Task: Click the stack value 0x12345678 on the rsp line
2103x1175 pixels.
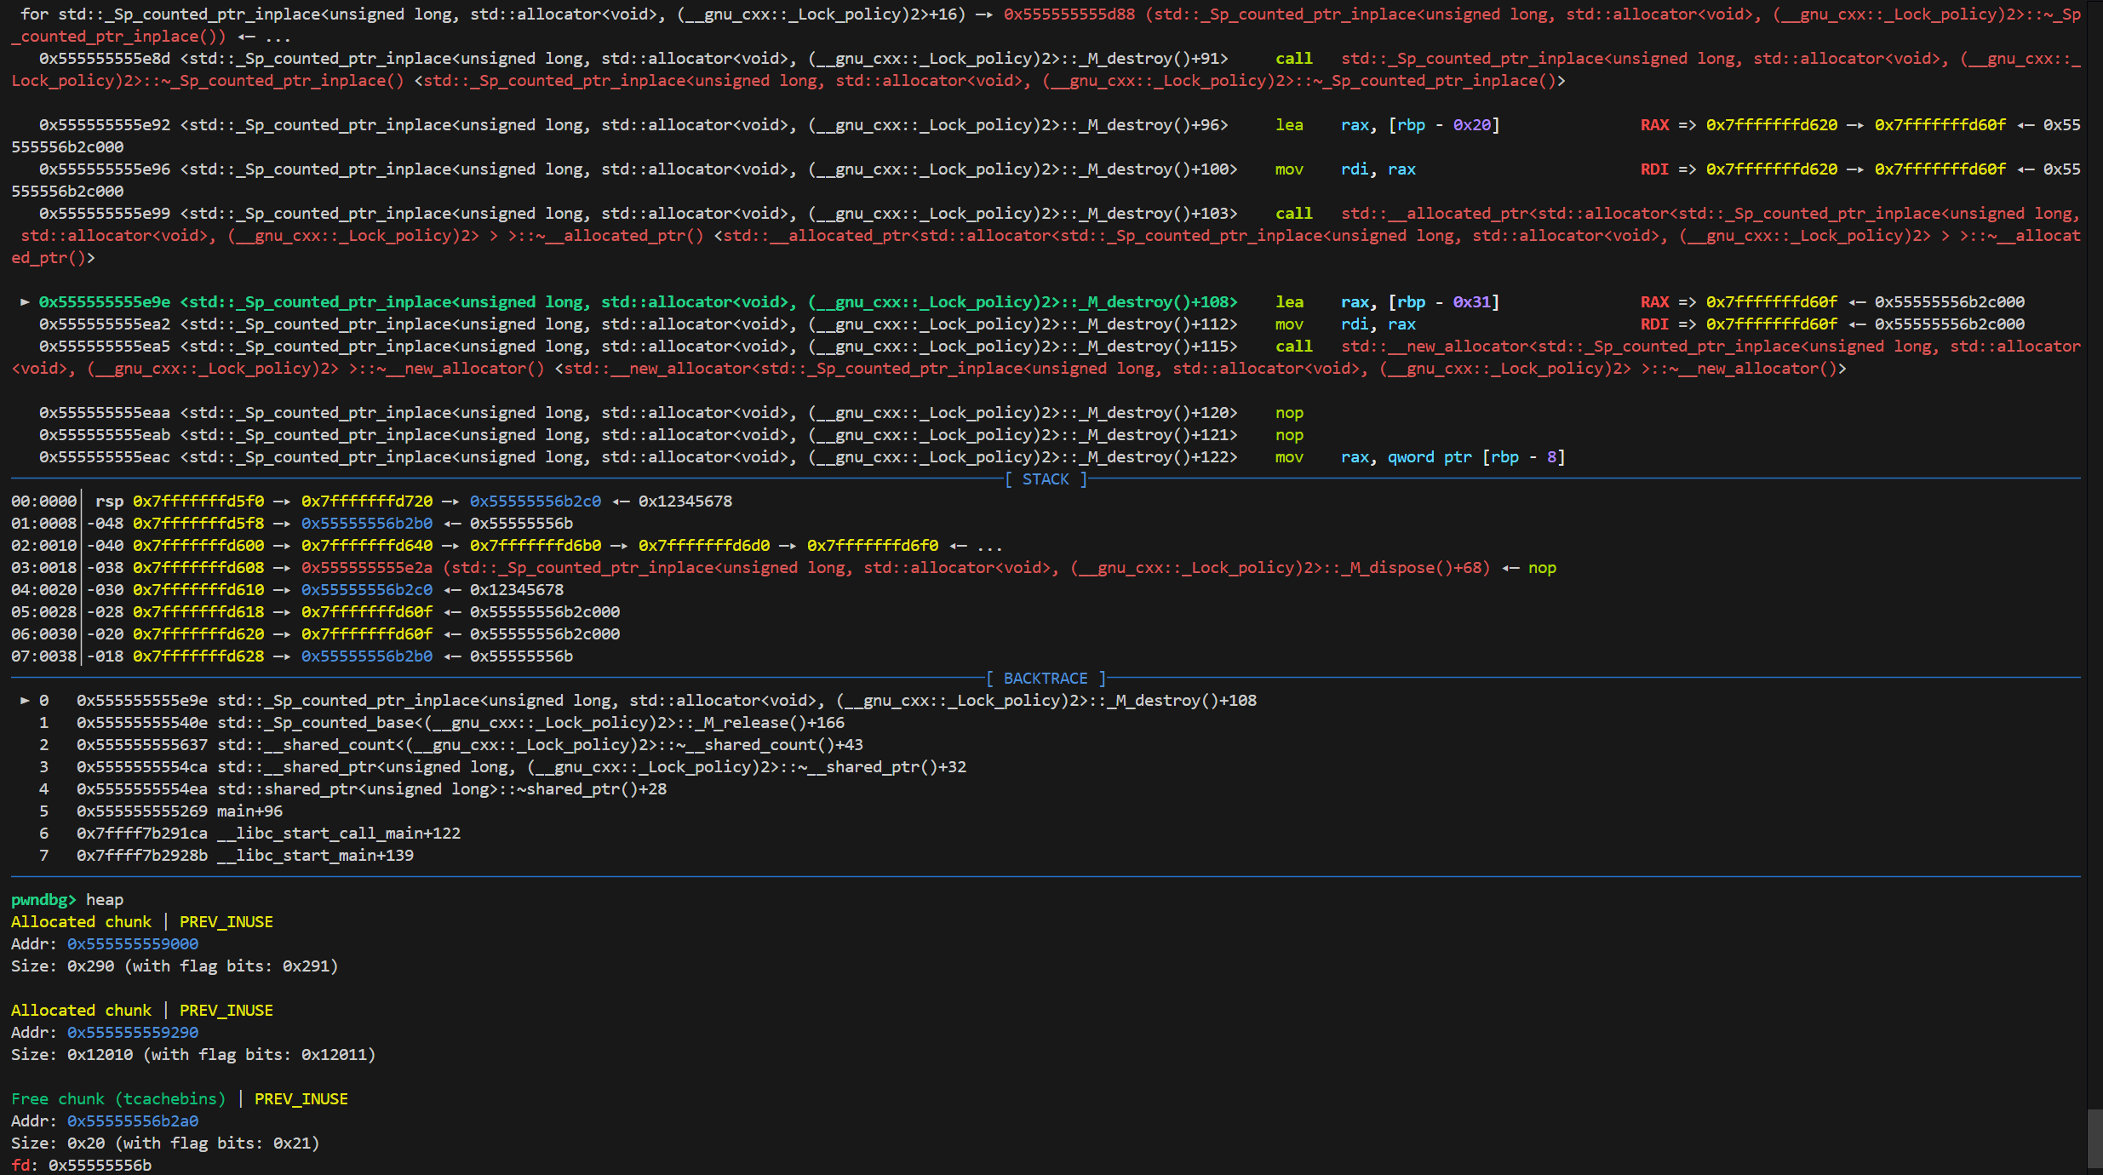Action: (x=685, y=501)
